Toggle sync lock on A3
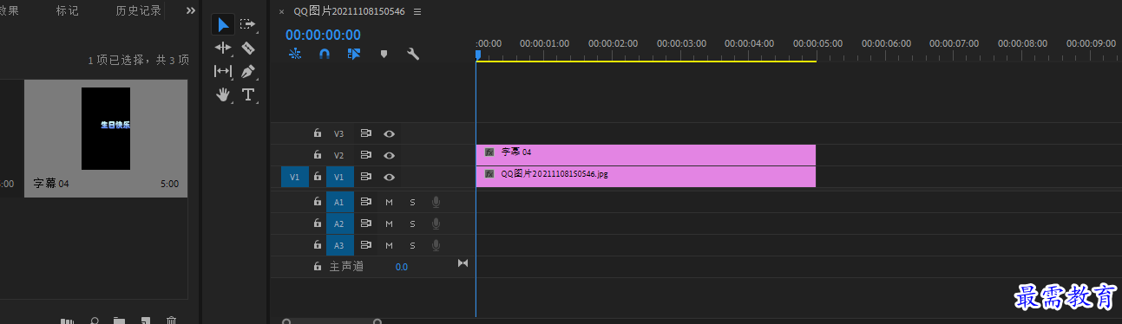The width and height of the screenshot is (1122, 324). (366, 245)
